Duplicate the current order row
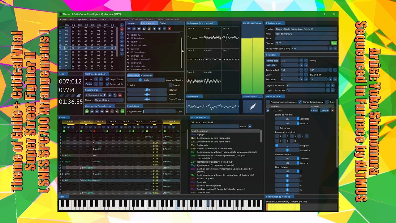The image size is (396, 223). (x=122, y=33)
